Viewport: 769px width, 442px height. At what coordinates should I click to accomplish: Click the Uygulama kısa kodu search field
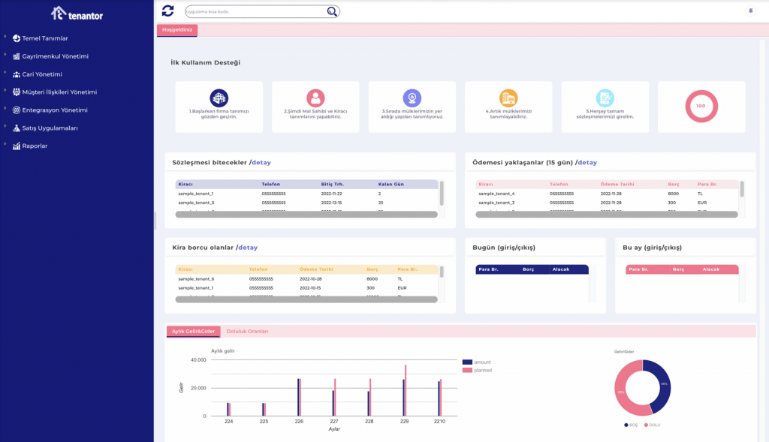pos(255,11)
